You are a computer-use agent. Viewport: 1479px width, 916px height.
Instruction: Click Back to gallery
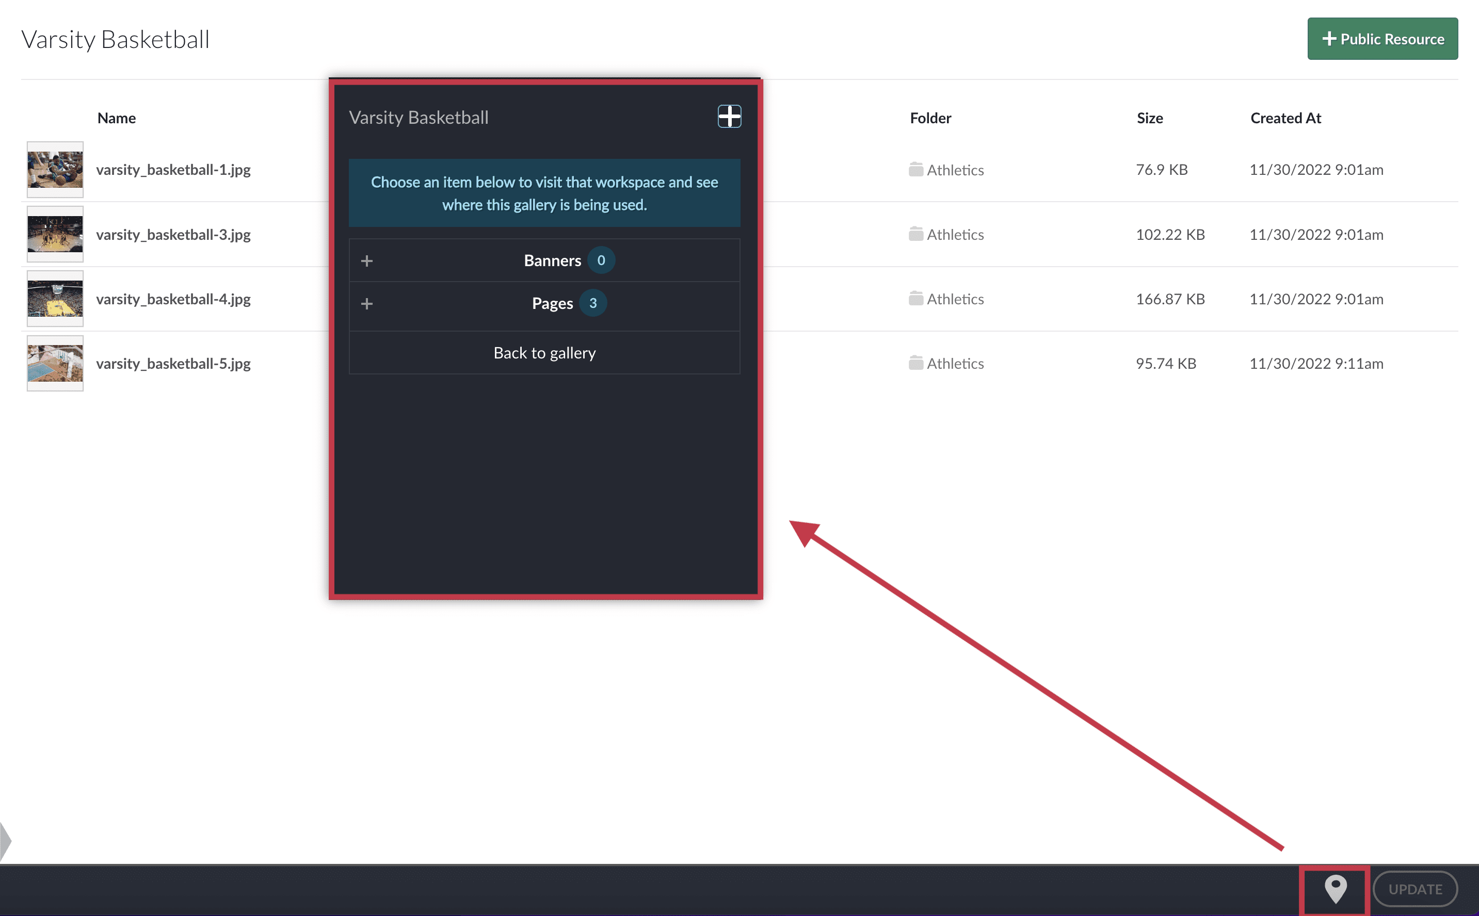pos(544,353)
